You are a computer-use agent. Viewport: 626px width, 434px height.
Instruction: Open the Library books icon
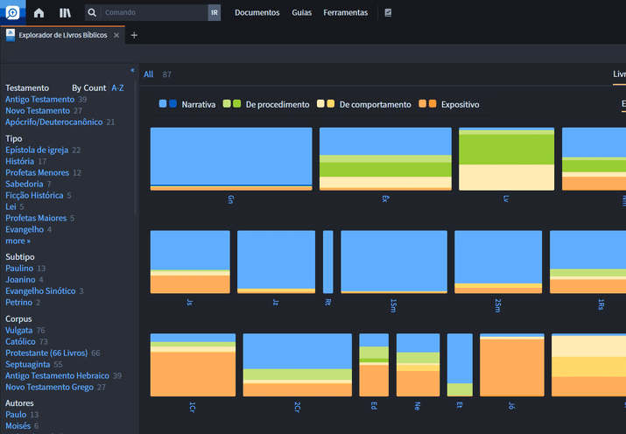[65, 13]
